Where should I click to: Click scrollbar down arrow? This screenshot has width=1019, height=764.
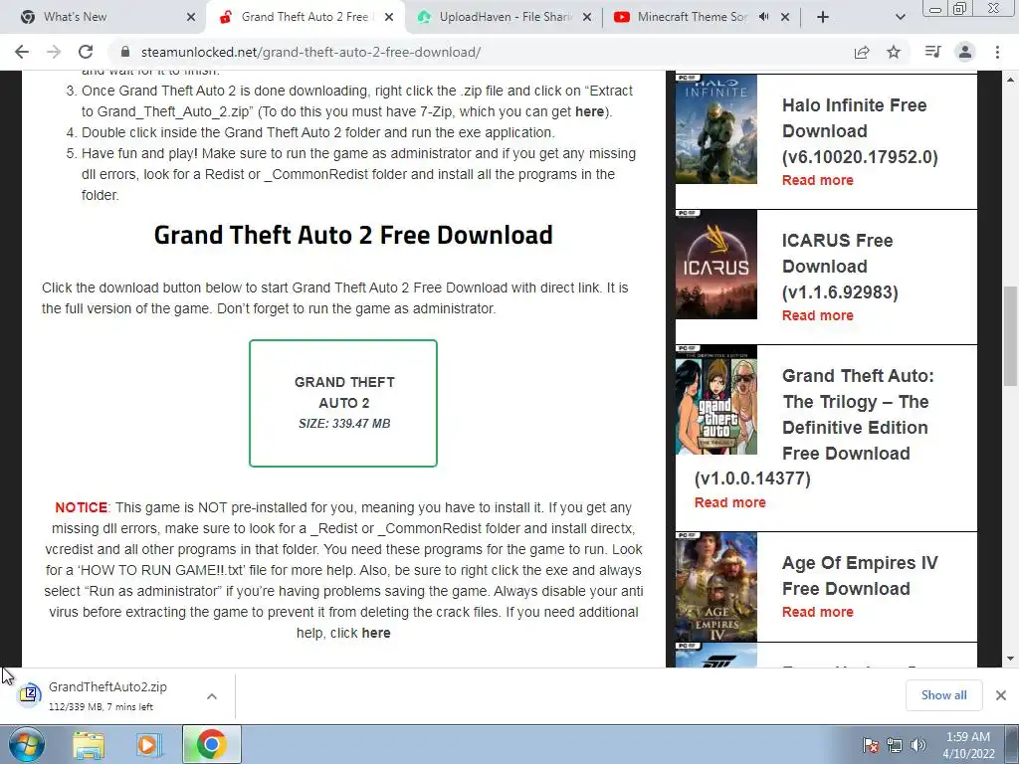coord(1011,660)
